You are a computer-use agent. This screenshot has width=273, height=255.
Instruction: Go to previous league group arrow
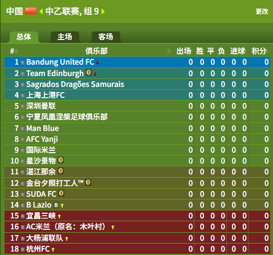tap(41, 11)
